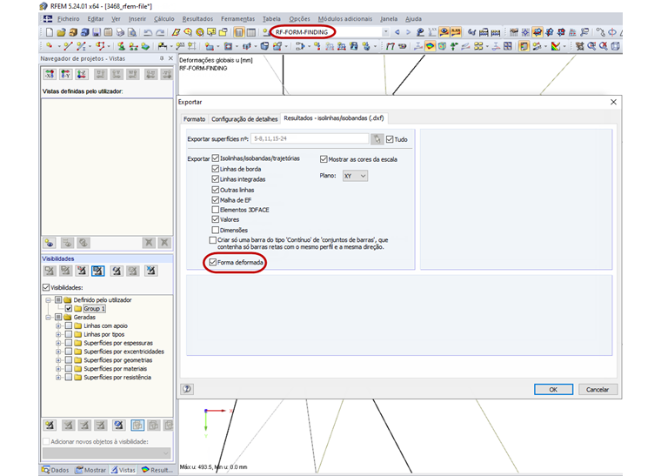
Task: Open the Mostrar navigator tab
Action: (x=90, y=470)
